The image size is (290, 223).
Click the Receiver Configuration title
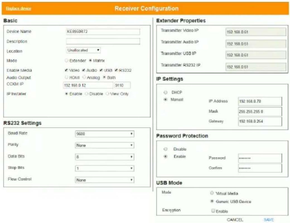[x=146, y=8]
